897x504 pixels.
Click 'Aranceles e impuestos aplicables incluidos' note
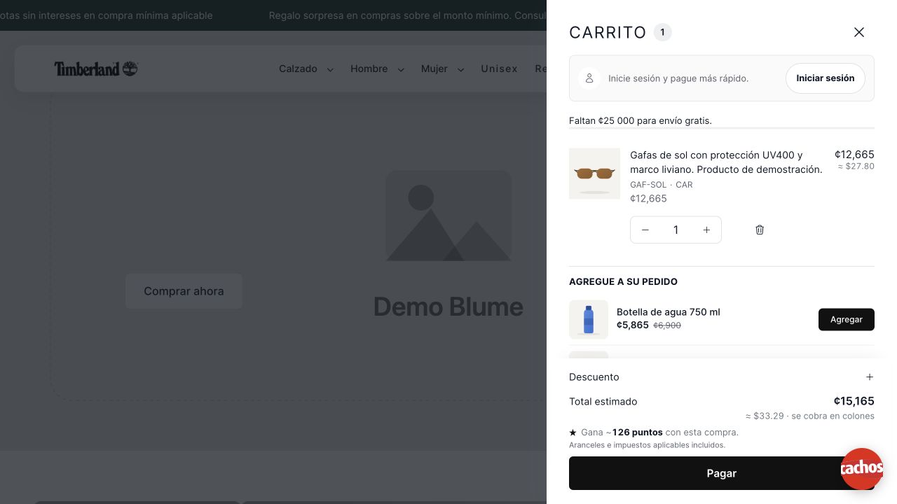coord(647,445)
